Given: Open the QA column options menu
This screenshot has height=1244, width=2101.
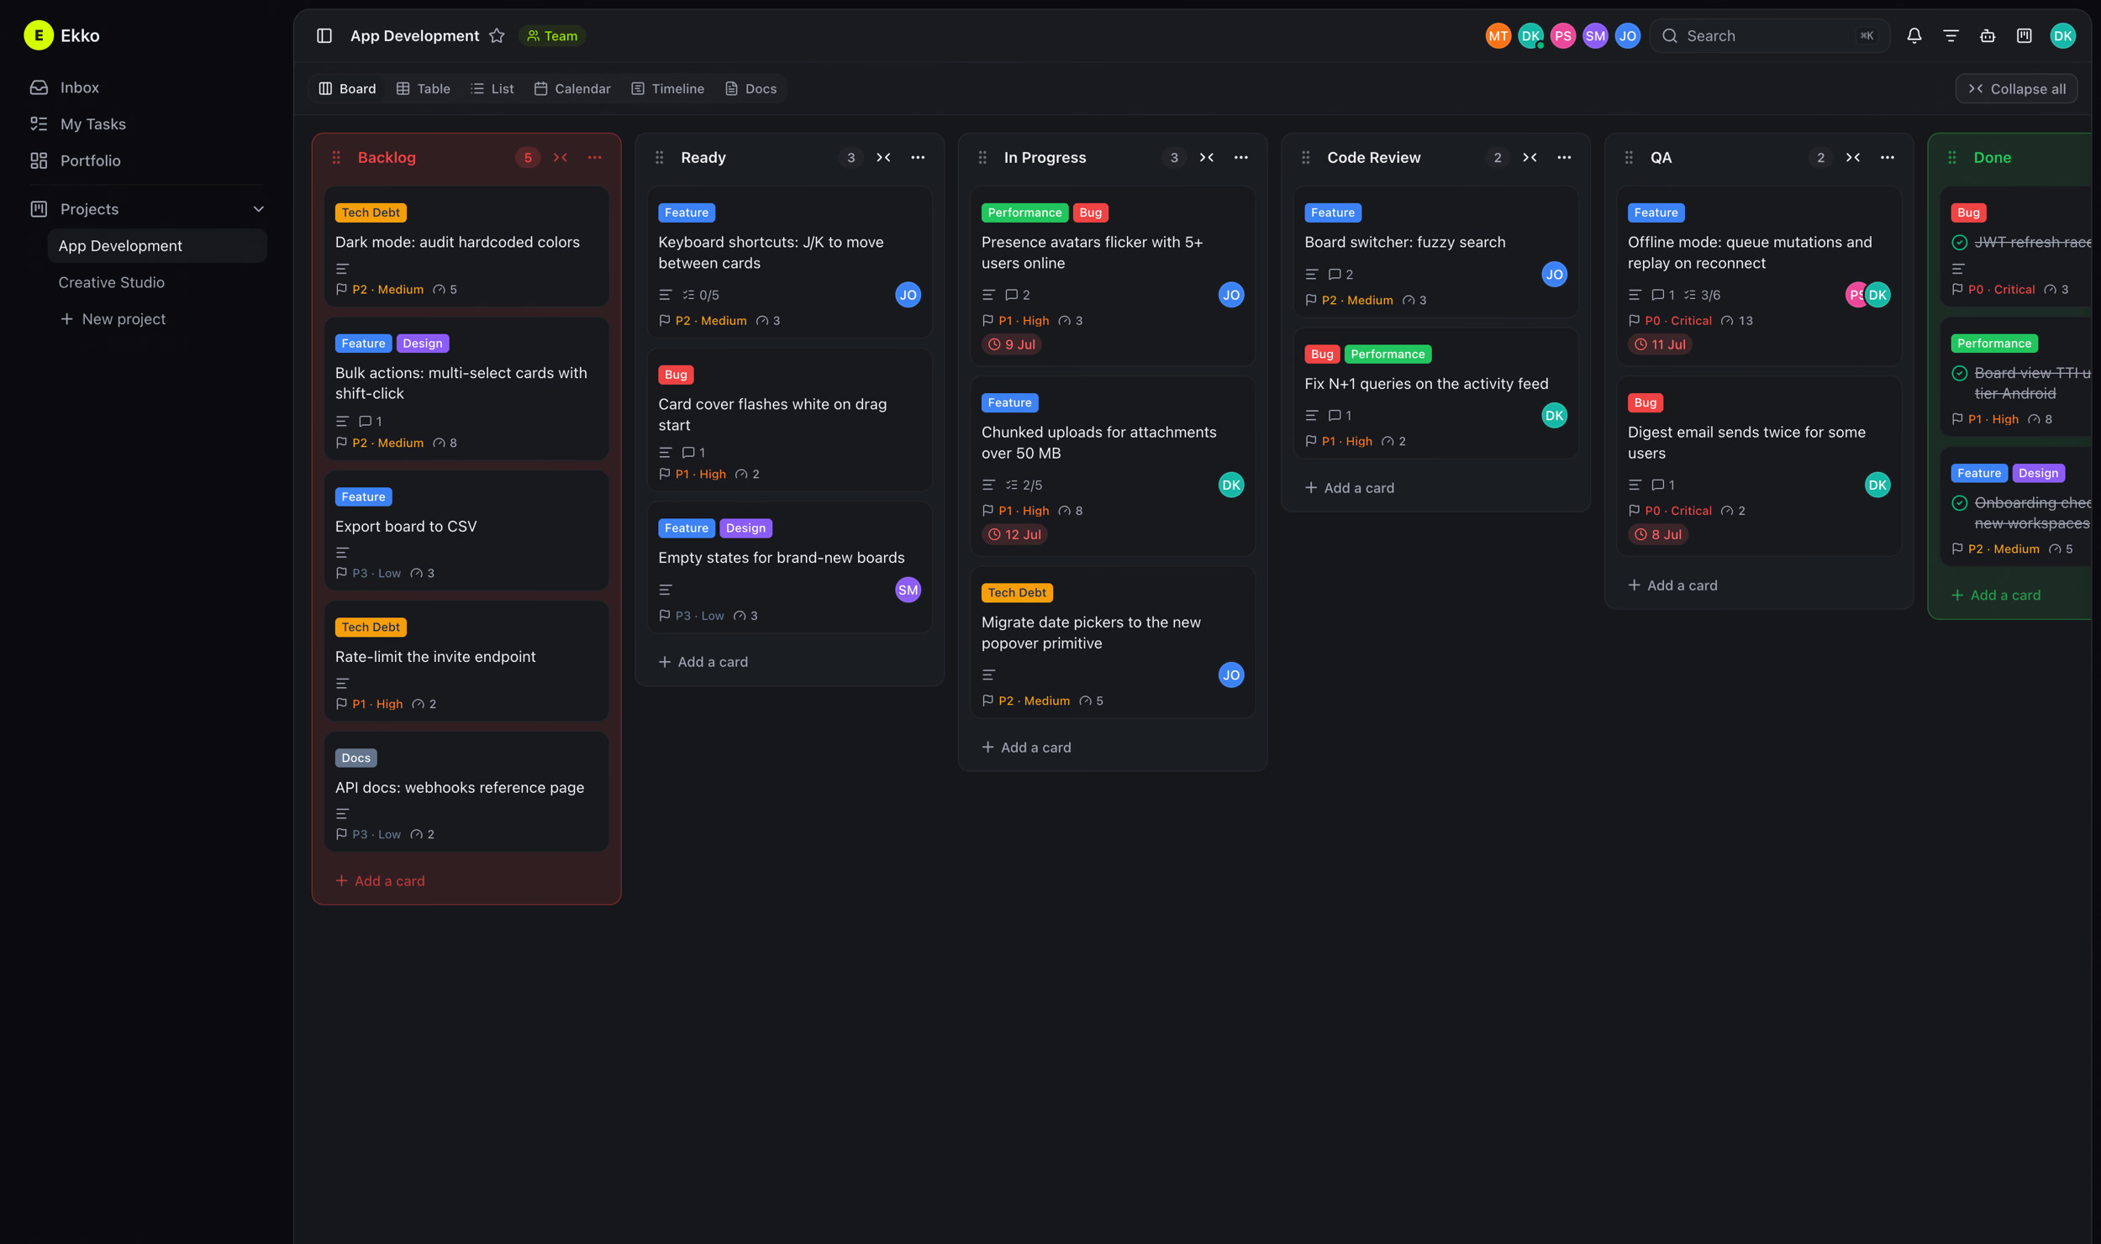Looking at the screenshot, I should (1887, 157).
